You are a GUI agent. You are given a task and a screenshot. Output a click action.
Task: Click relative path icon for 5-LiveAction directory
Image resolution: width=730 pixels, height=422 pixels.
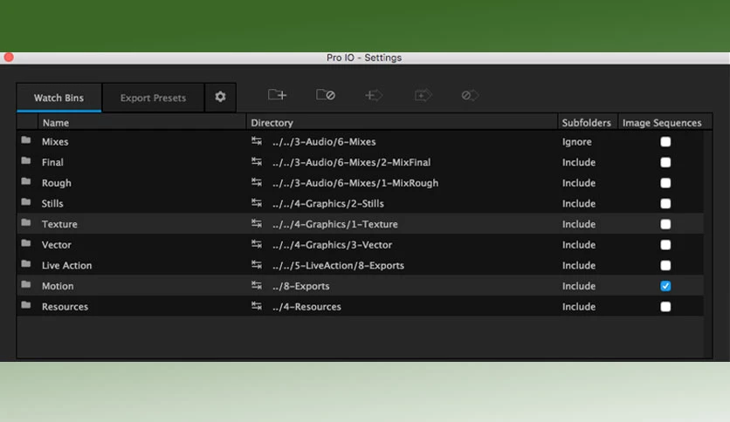click(257, 264)
